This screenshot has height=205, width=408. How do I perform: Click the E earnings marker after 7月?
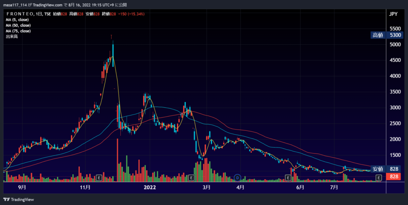point(379,178)
